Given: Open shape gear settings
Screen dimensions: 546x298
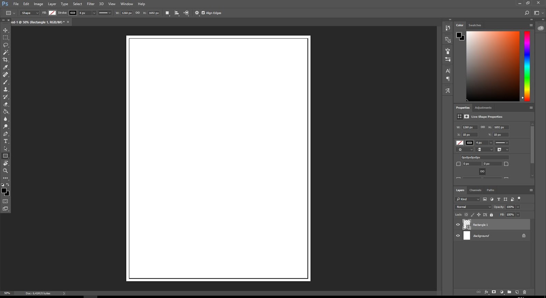Looking at the screenshot, I should tap(197, 13).
